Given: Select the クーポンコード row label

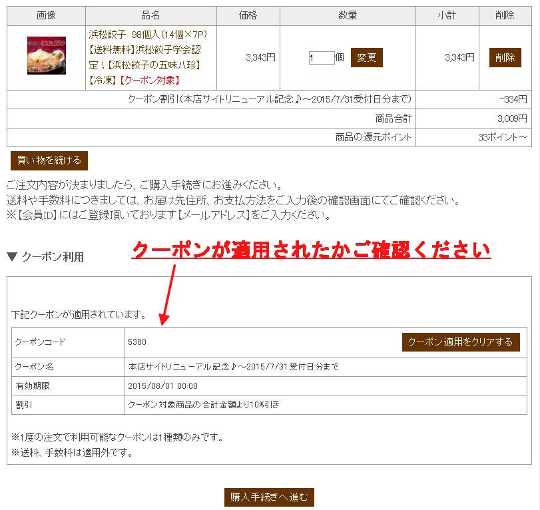Looking at the screenshot, I should click(x=40, y=342).
